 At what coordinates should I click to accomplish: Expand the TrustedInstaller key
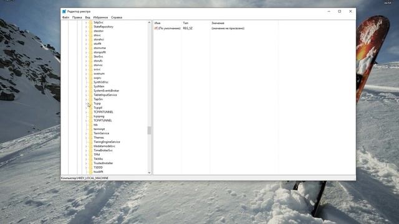pyautogui.click(x=86, y=163)
